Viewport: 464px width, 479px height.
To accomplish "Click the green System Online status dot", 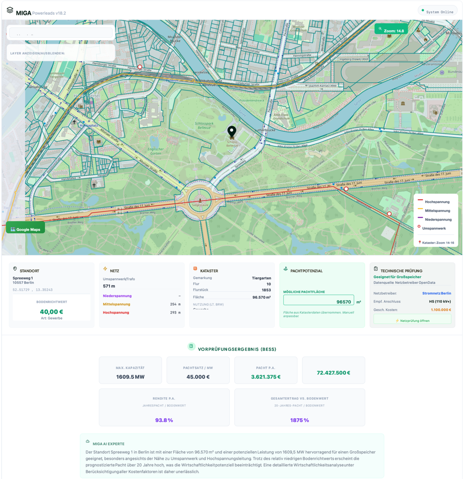I will coord(423,10).
